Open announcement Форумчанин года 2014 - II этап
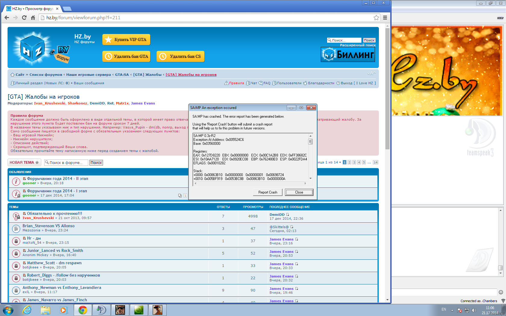 pos(58,178)
